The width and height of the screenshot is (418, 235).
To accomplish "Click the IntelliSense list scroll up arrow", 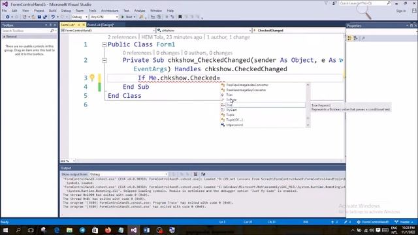I will click(308, 85).
